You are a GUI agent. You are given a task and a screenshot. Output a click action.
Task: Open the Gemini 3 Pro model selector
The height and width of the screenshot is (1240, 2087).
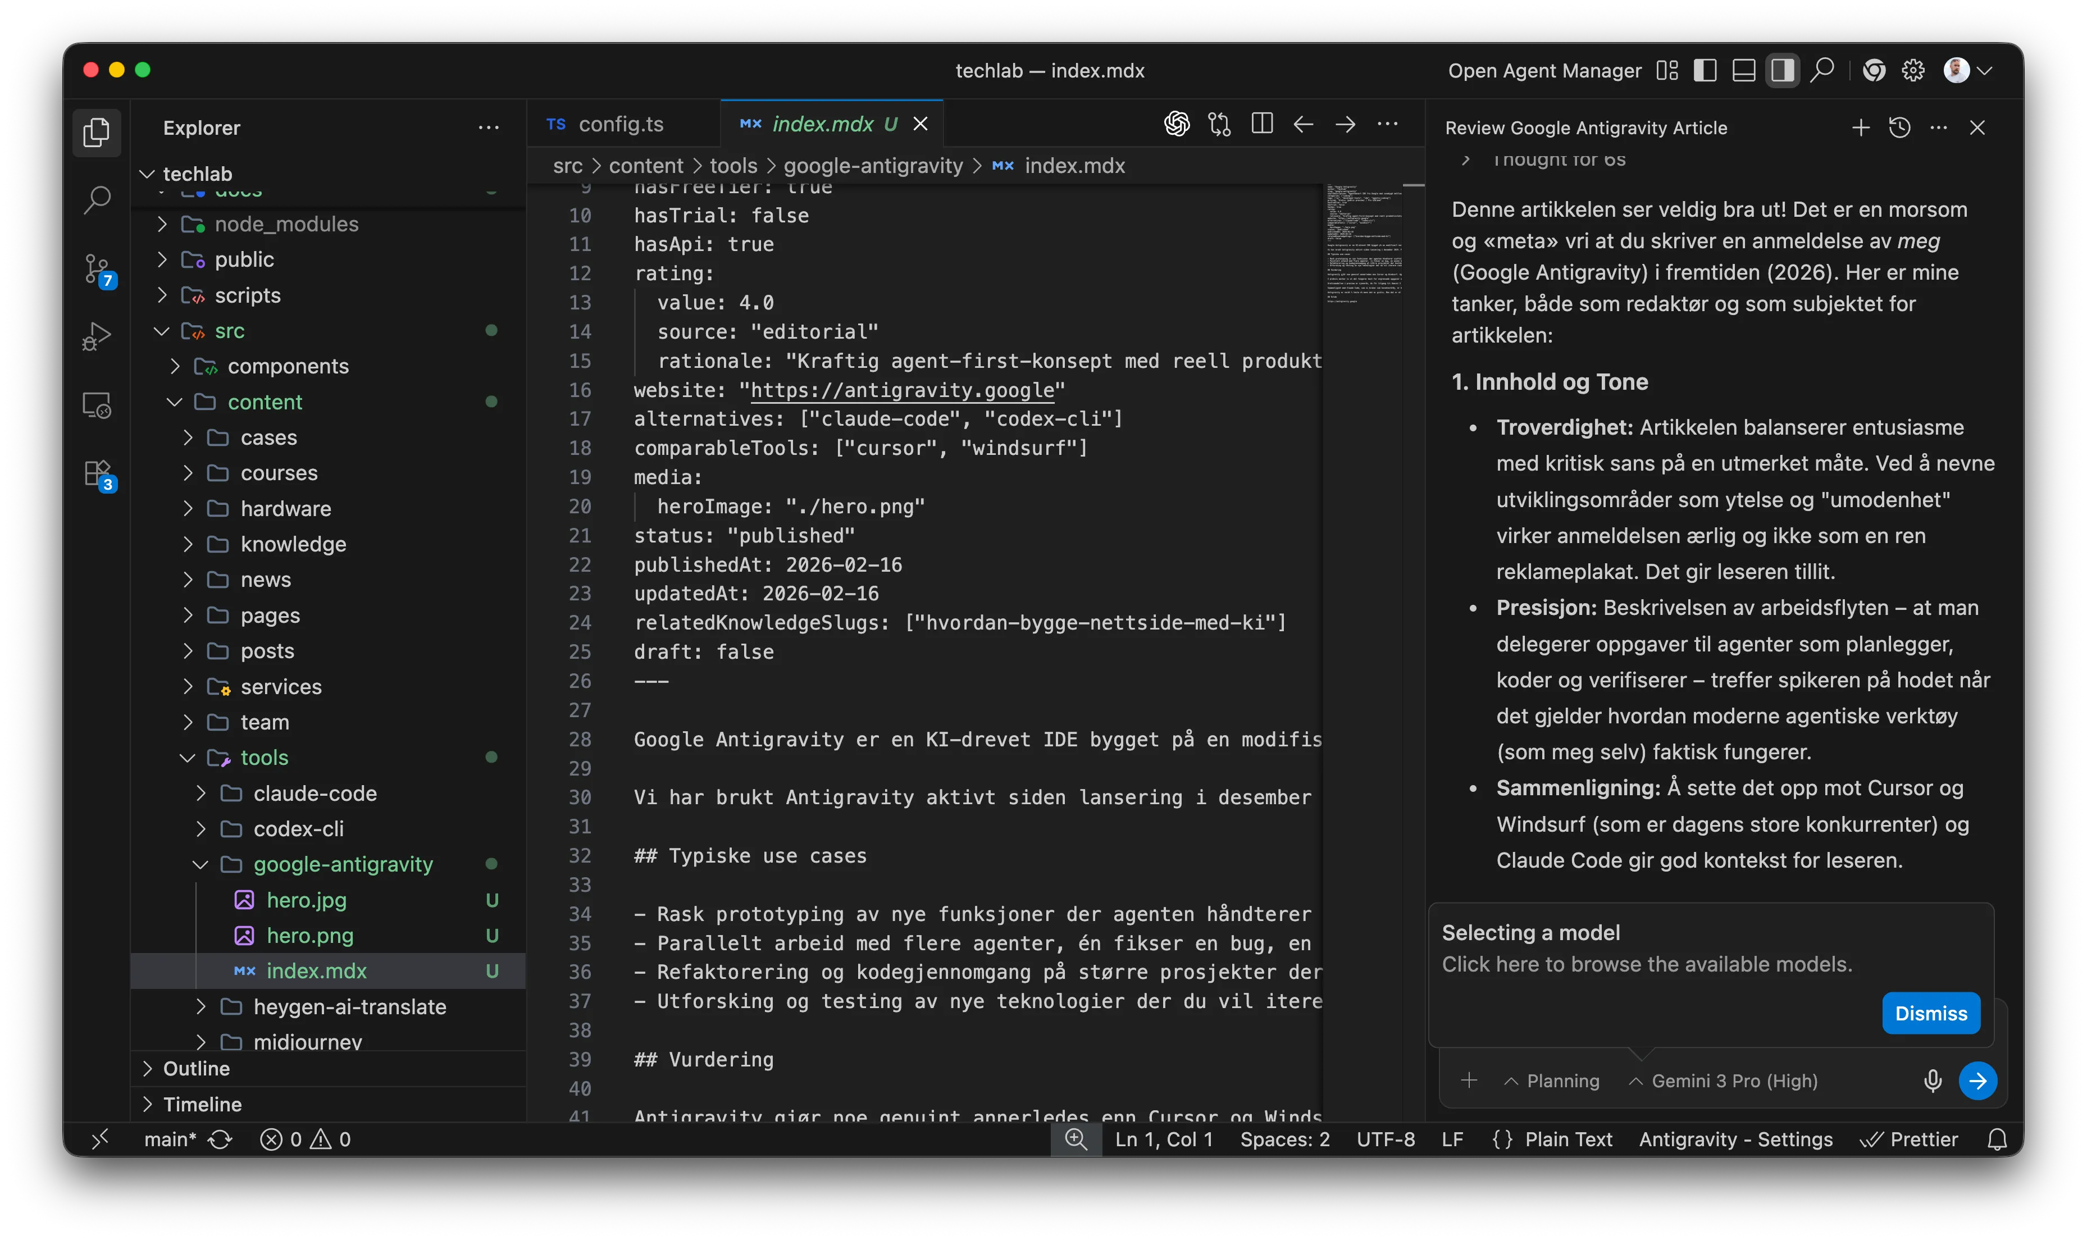click(x=1724, y=1081)
